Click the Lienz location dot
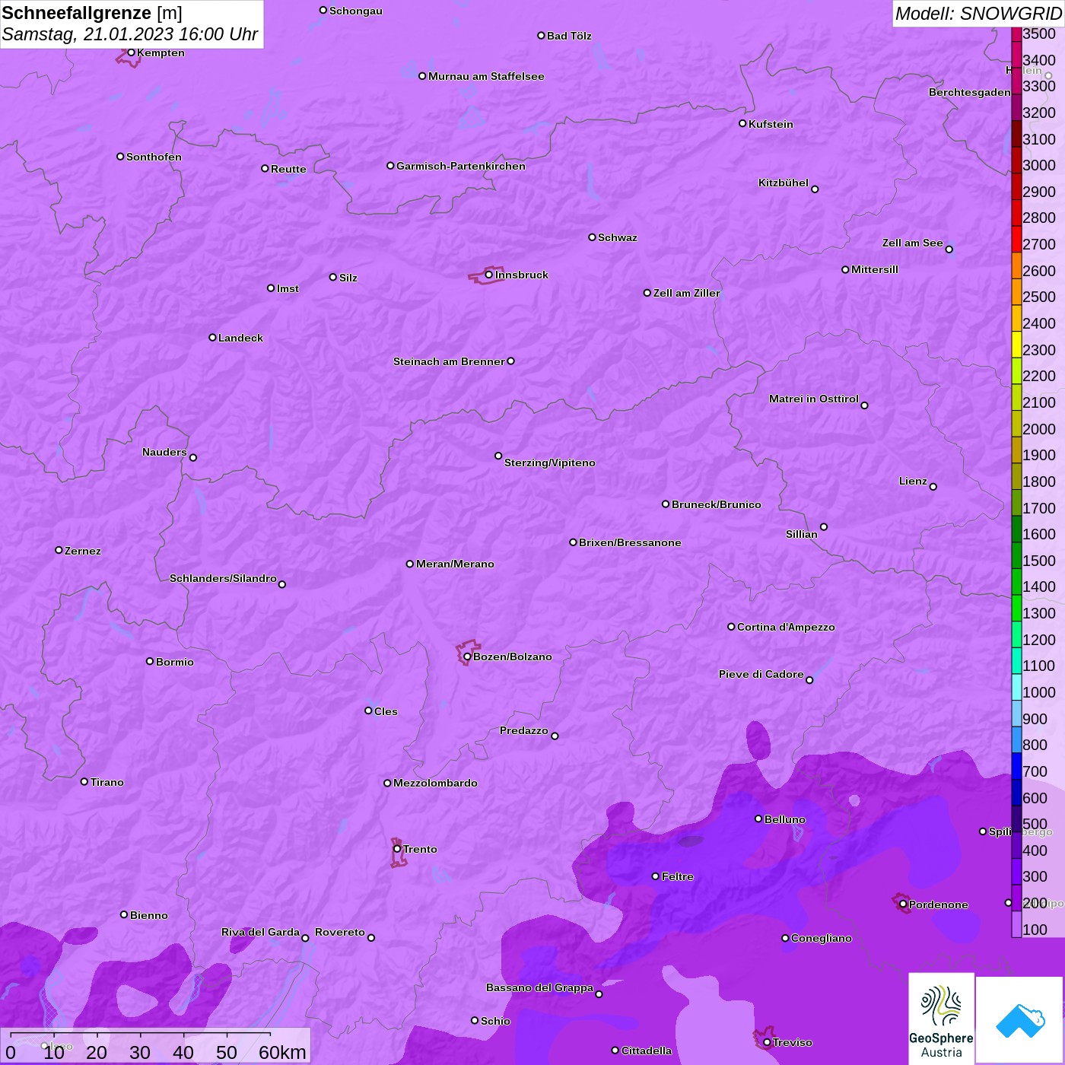The width and height of the screenshot is (1065, 1065). pyautogui.click(x=933, y=487)
